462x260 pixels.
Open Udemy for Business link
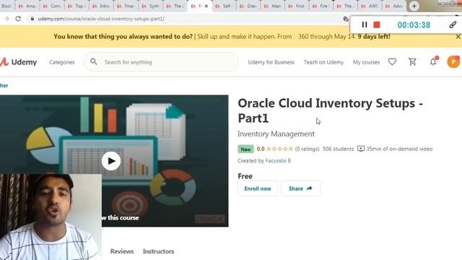click(271, 62)
